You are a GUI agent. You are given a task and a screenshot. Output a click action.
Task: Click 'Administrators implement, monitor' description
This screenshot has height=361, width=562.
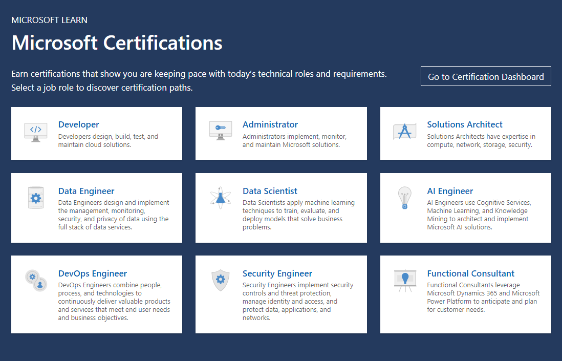(295, 140)
